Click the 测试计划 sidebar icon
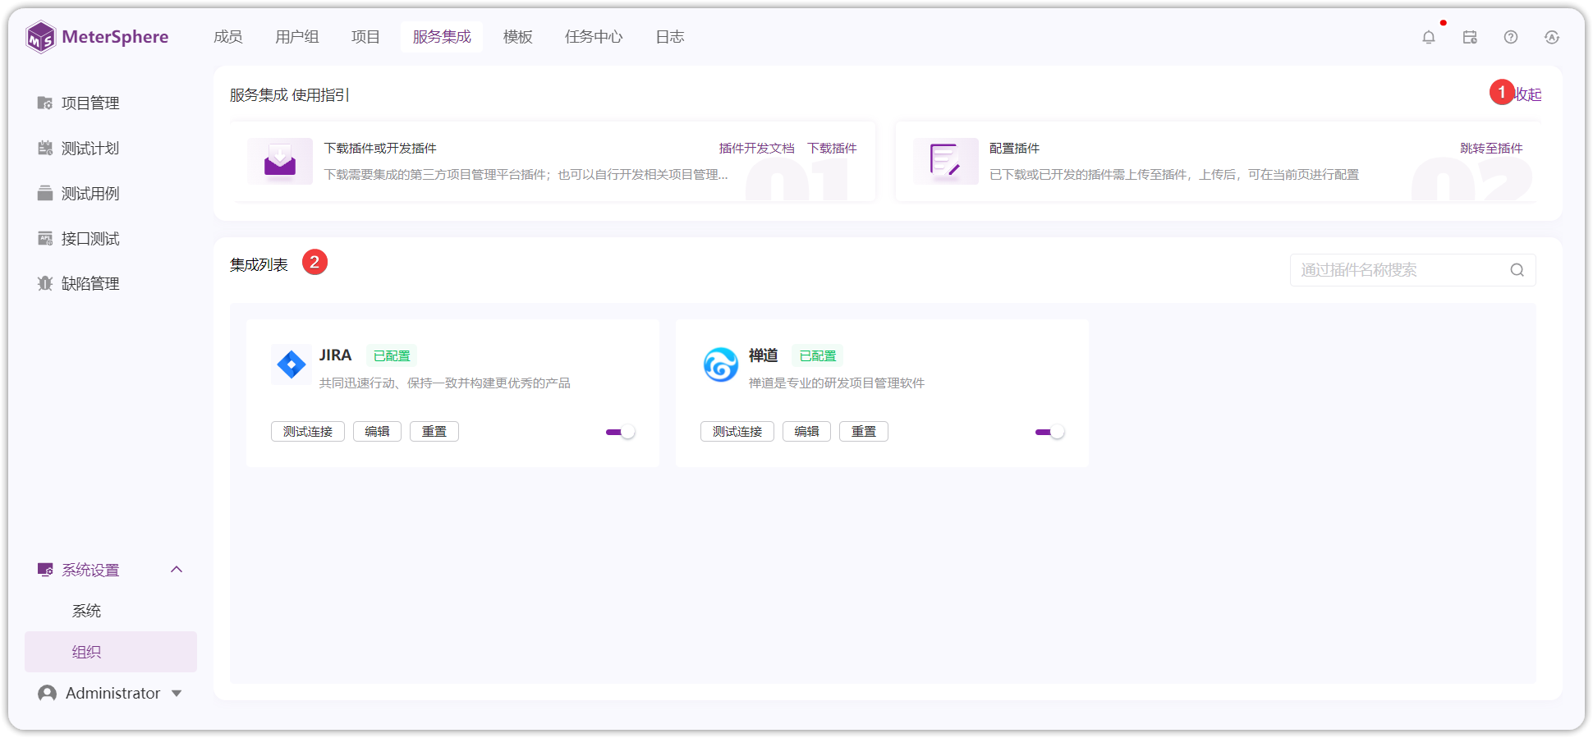Viewport: 1593px width, 738px height. 45,148
